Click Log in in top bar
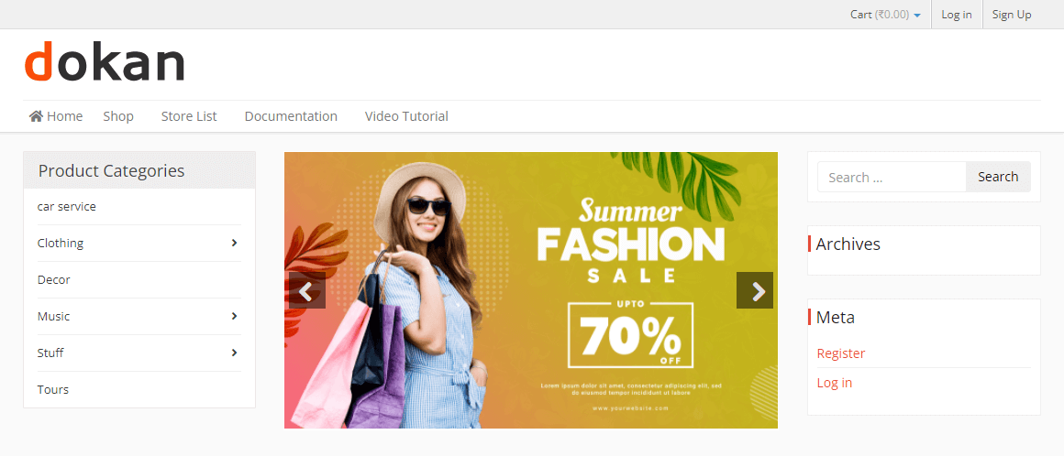 [x=956, y=15]
